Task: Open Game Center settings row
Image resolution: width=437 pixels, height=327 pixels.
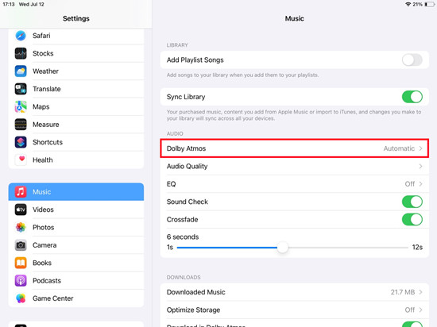Action: pos(76,298)
